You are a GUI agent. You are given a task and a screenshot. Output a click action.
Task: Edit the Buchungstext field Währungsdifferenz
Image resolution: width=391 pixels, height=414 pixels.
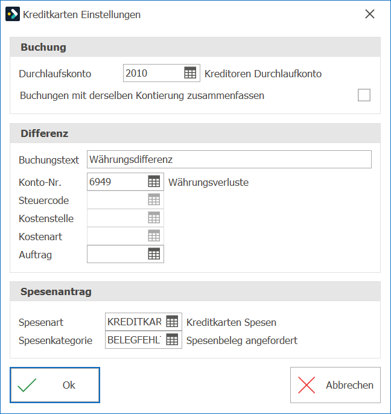tap(229, 159)
